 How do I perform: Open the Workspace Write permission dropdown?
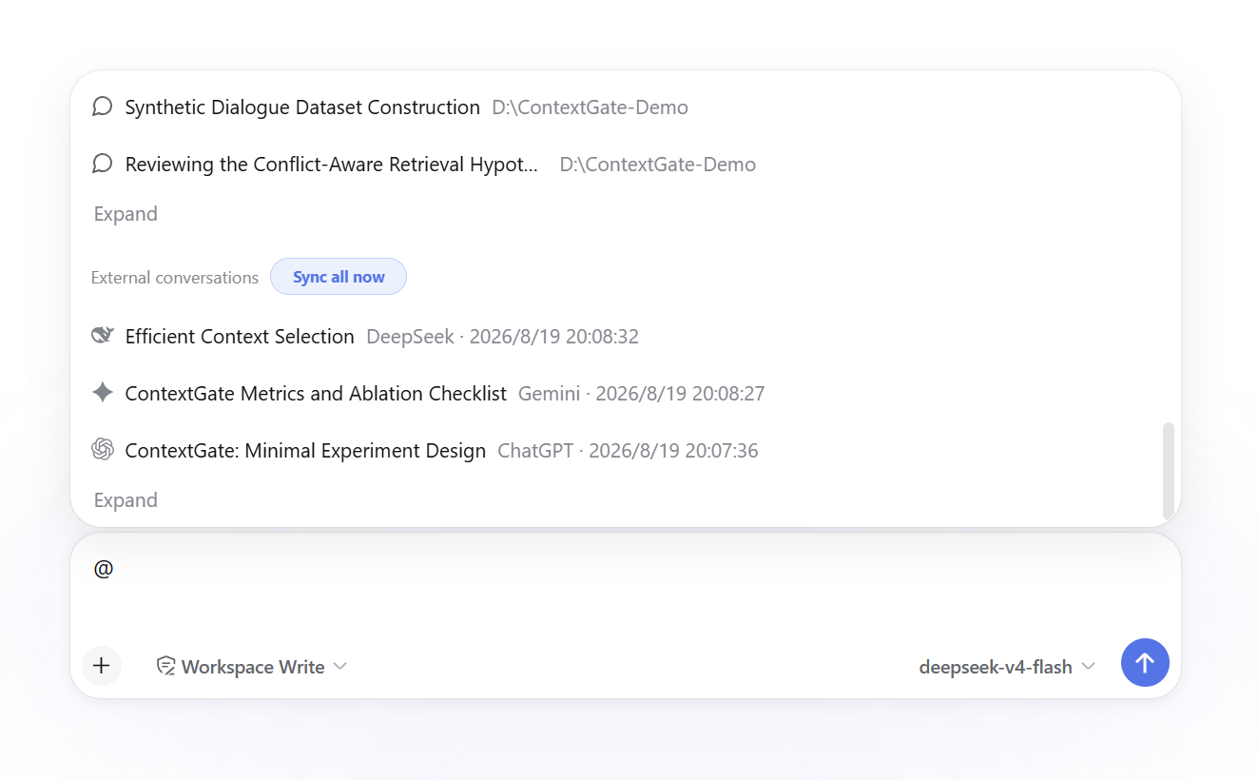(x=252, y=666)
